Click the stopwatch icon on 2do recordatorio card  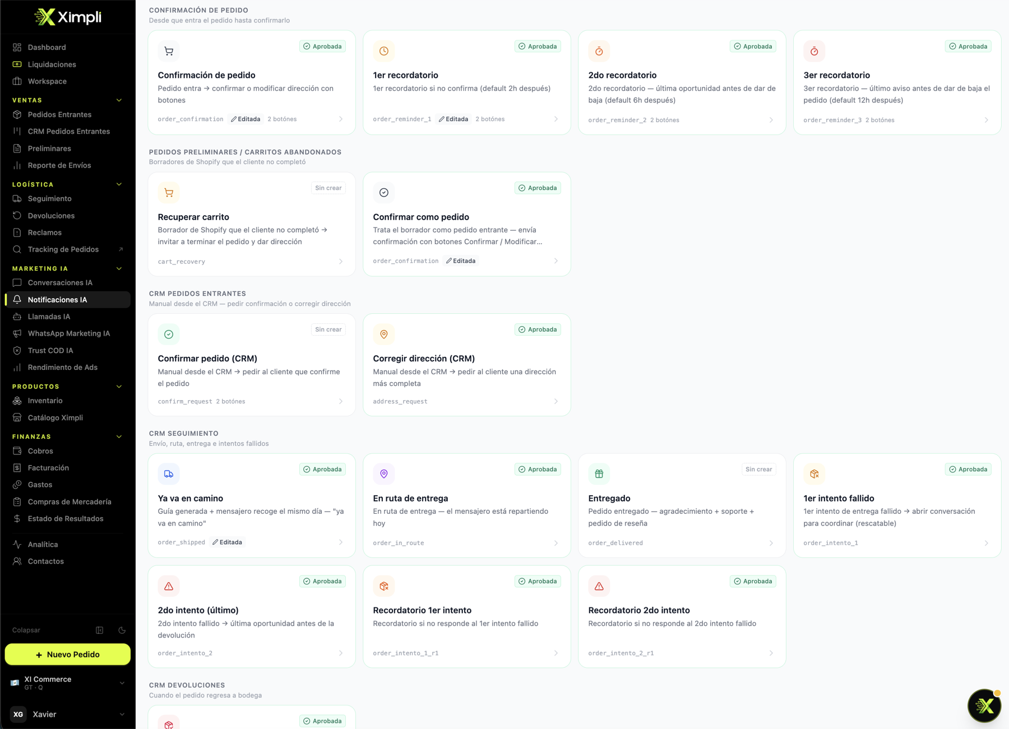[599, 51]
